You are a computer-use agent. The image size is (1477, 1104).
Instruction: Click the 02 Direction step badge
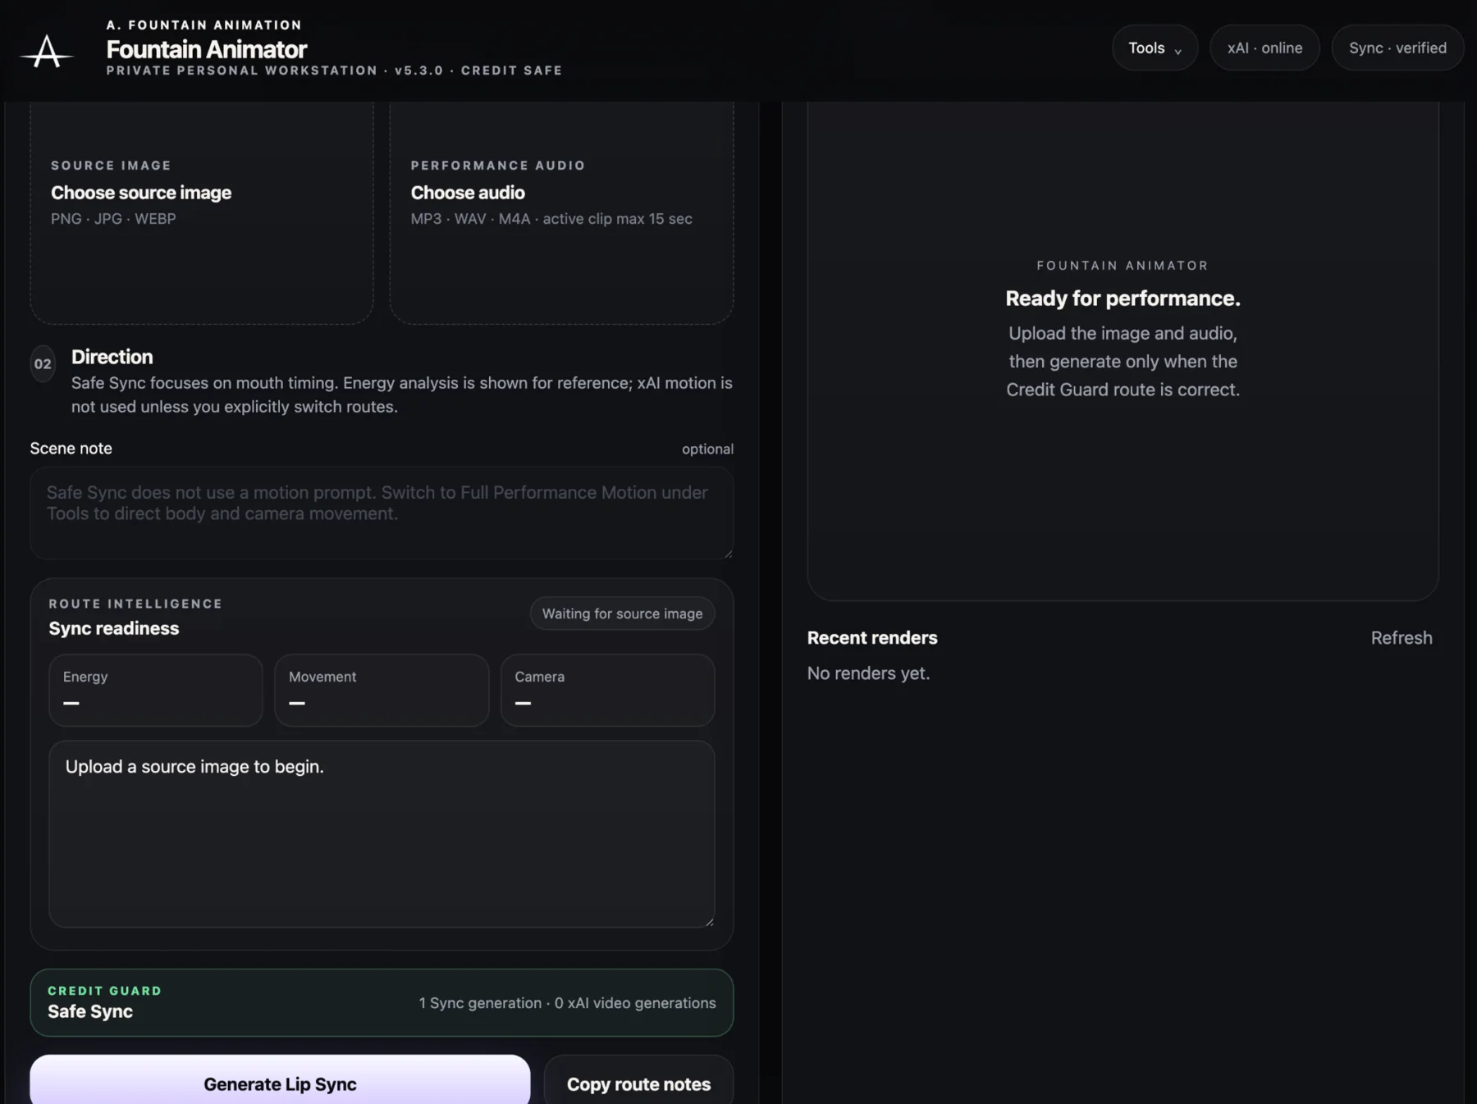pos(43,363)
